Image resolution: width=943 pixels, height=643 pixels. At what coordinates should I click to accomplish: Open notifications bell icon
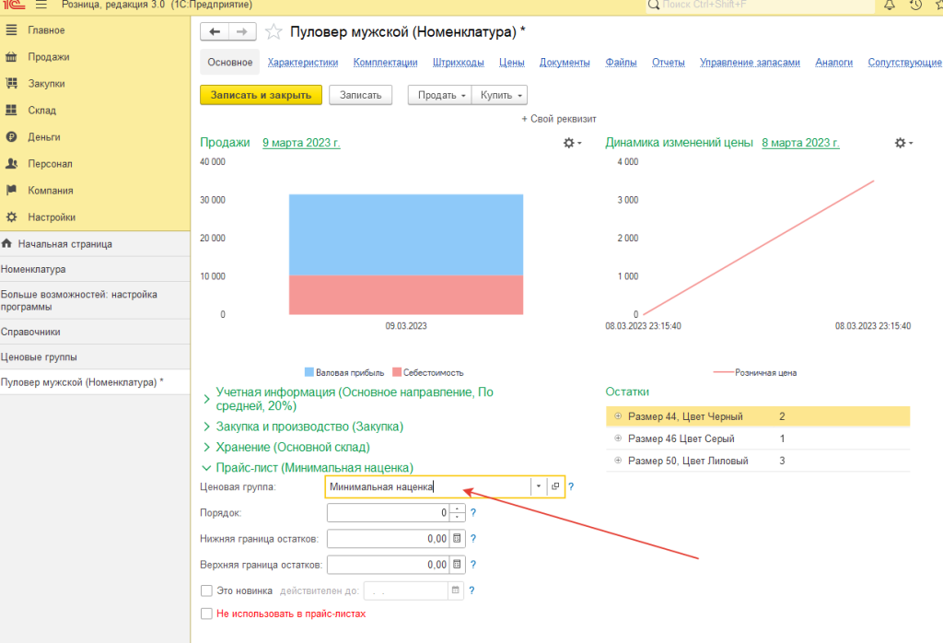(x=889, y=5)
